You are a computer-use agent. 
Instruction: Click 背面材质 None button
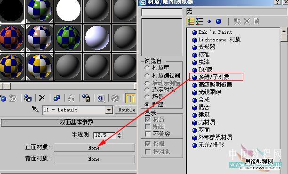point(94,159)
